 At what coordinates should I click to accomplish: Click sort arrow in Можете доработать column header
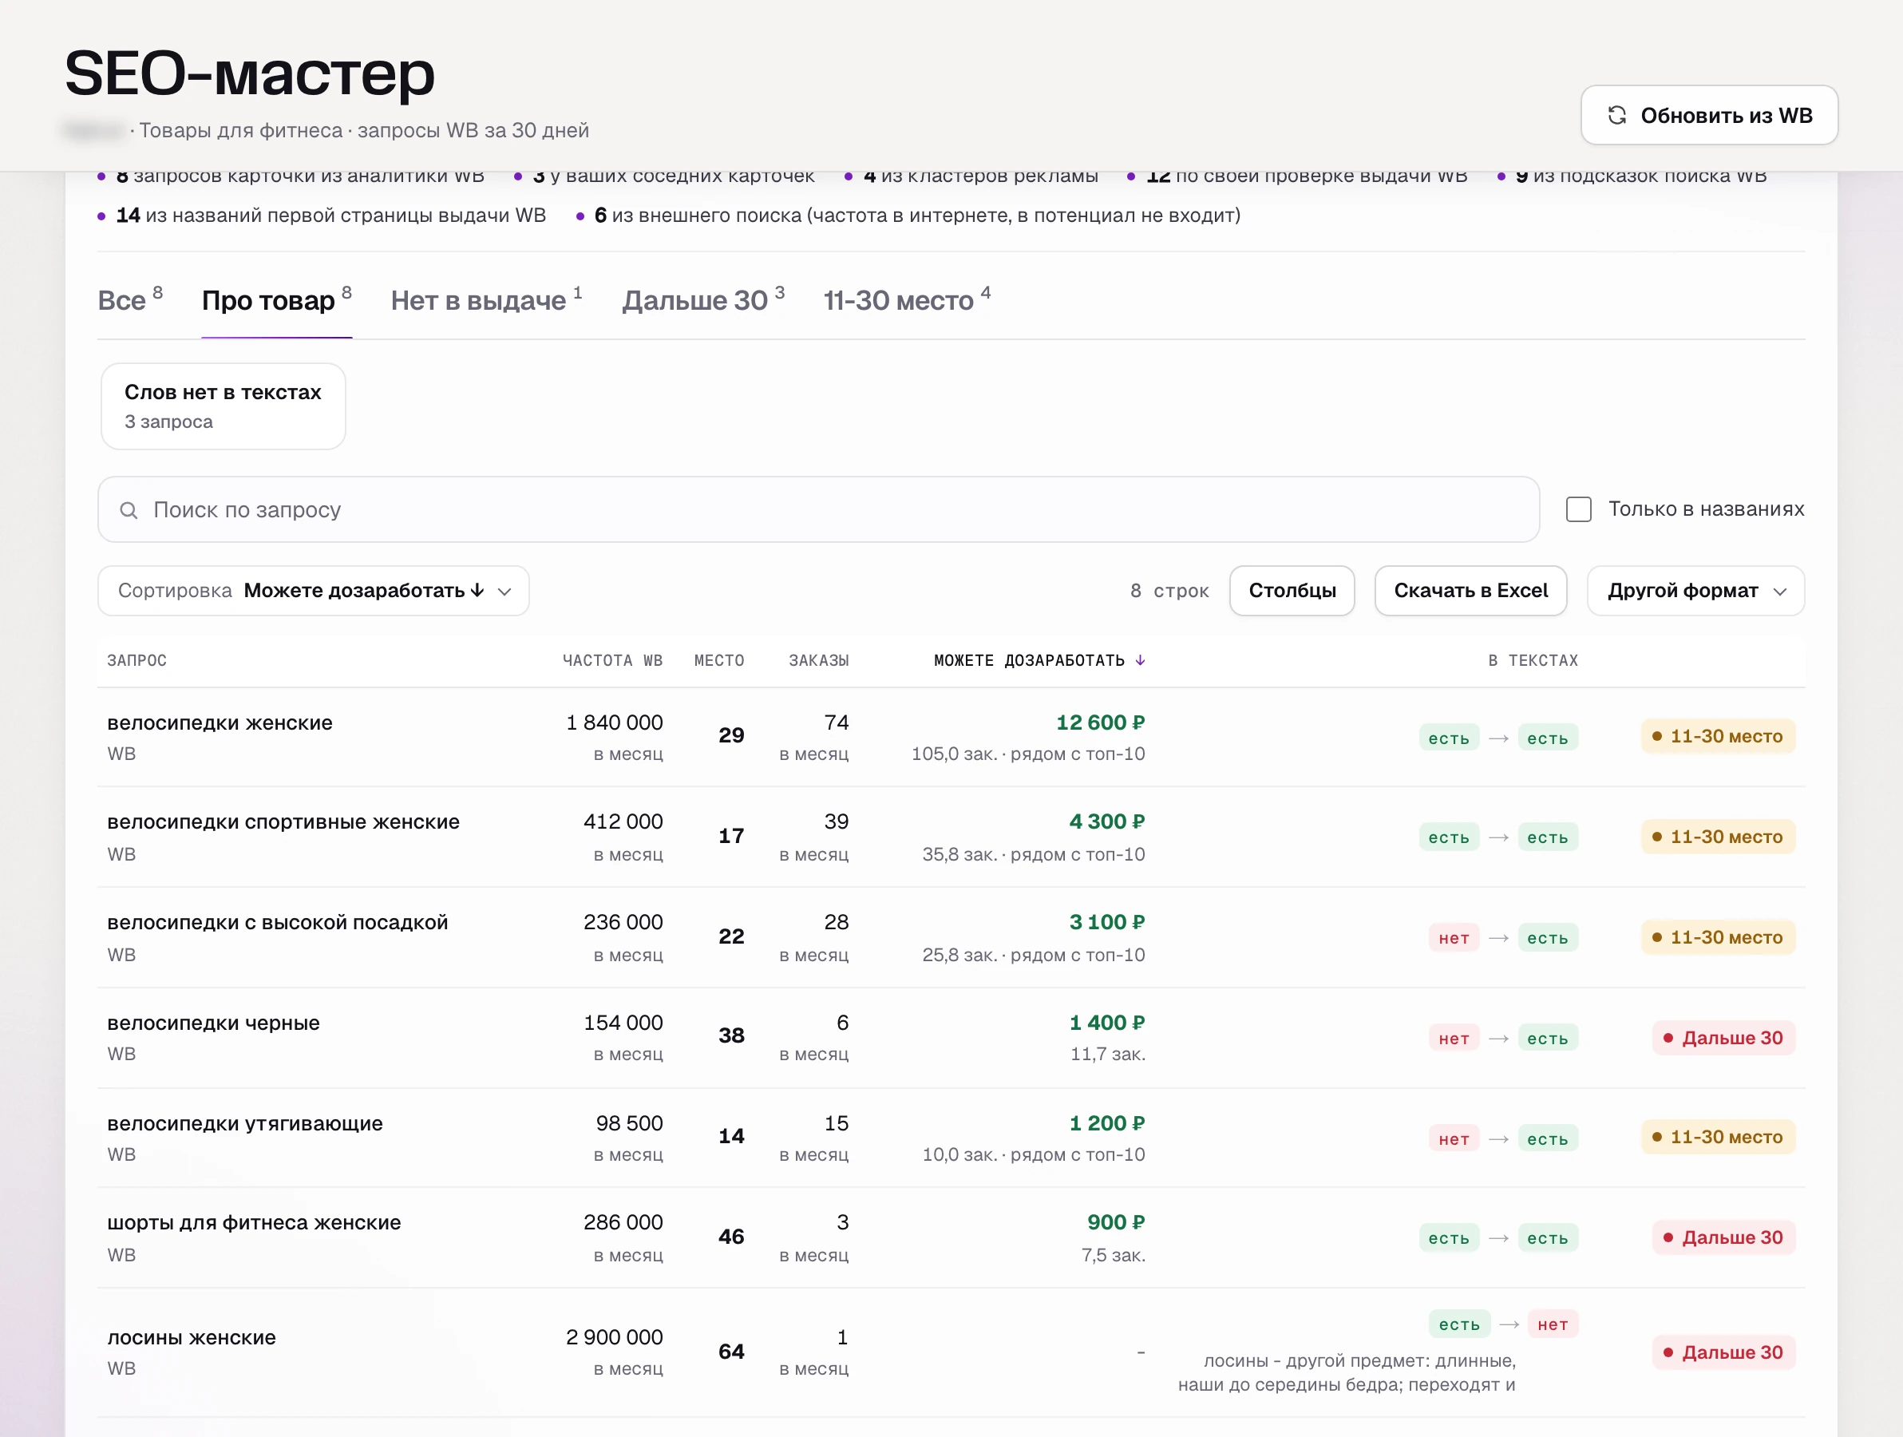(x=1140, y=660)
